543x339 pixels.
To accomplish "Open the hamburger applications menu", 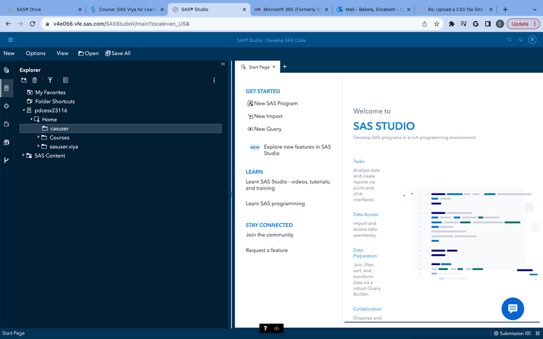I will coord(10,40).
